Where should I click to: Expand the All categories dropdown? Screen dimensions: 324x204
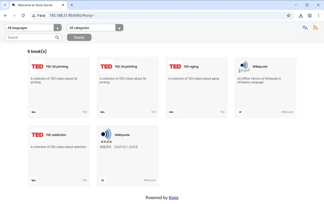click(x=95, y=28)
